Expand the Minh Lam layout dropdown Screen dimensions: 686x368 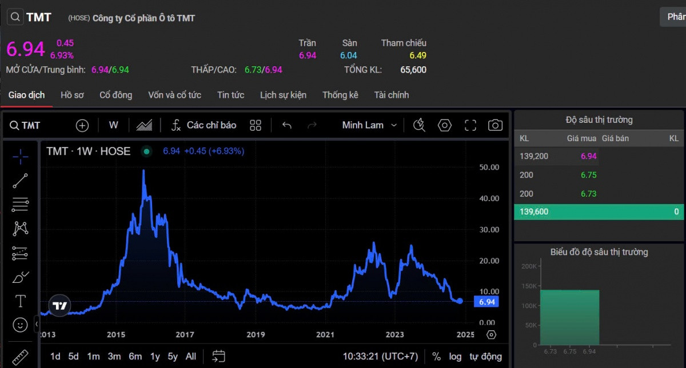pyautogui.click(x=370, y=125)
